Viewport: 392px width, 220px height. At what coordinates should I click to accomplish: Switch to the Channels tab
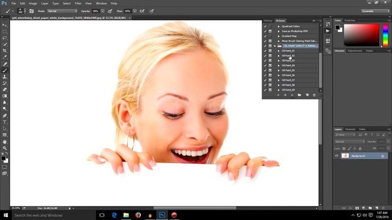coord(350,129)
